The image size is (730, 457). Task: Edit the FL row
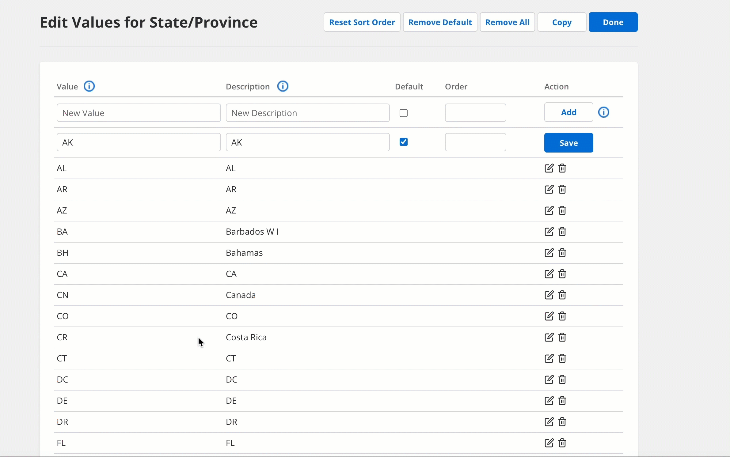pos(549,443)
